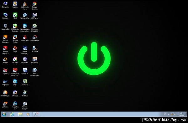Open Picasa 3 desktop shortcut
Viewport: 188px width, 123px height.
[15, 60]
